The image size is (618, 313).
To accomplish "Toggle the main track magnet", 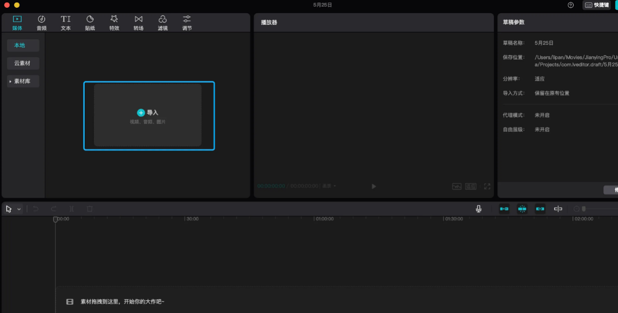I will pos(504,209).
